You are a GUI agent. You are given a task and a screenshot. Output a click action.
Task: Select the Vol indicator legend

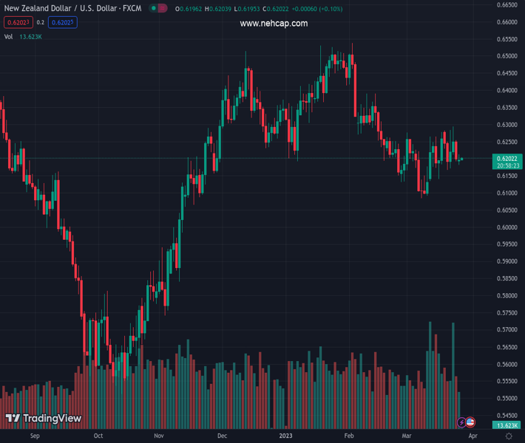tap(9, 36)
